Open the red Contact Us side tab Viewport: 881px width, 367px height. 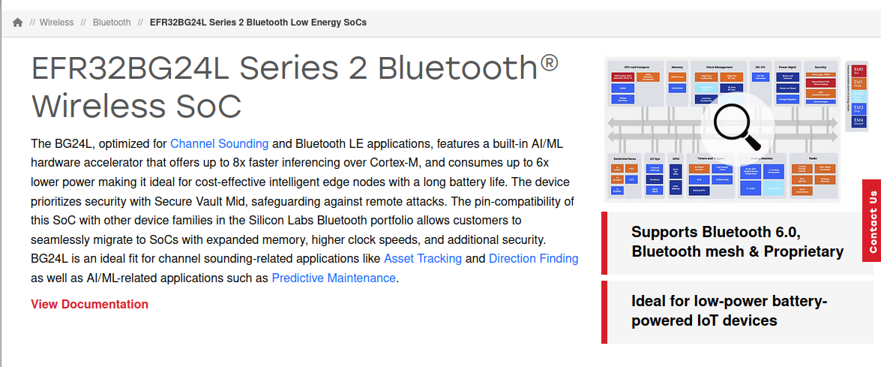pos(872,221)
